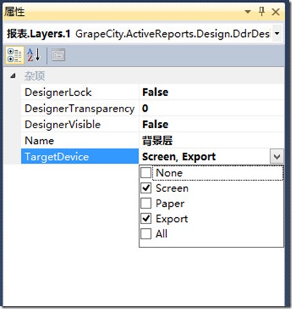
Task: Close the Properties panel
Action: [276, 12]
